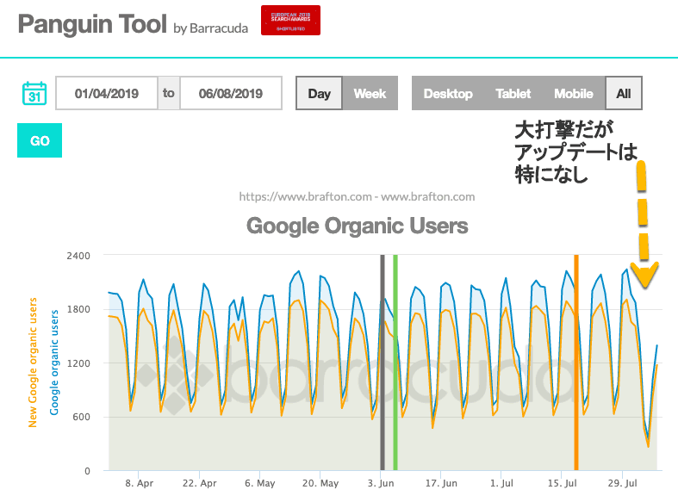Click the 'to' label between dates
Viewport: 678px width, 502px height.
(x=169, y=93)
